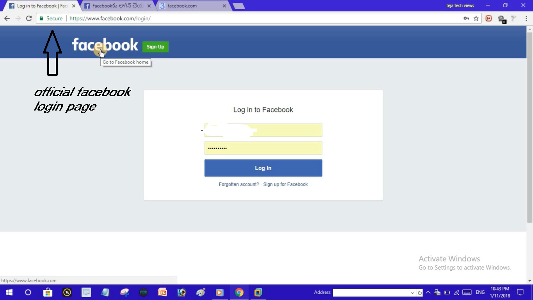Click the red fast-forward extension icon
Image resolution: width=533 pixels, height=300 pixels.
489,18
